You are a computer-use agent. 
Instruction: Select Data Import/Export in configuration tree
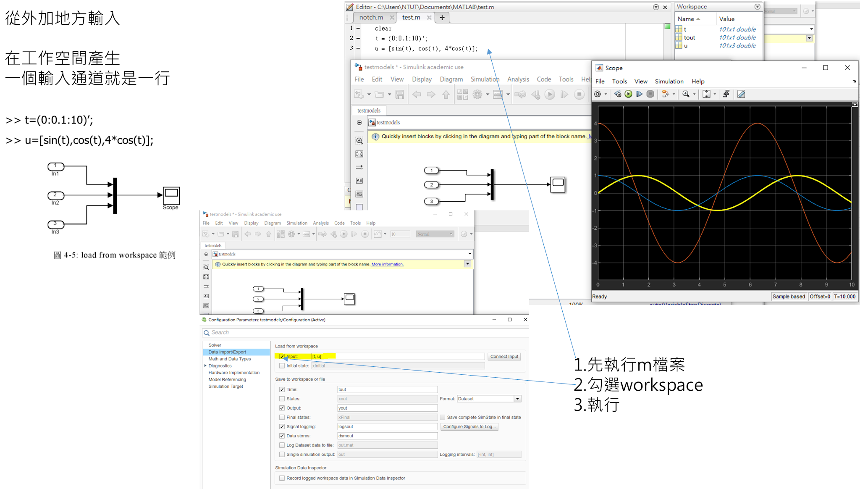(x=236, y=352)
